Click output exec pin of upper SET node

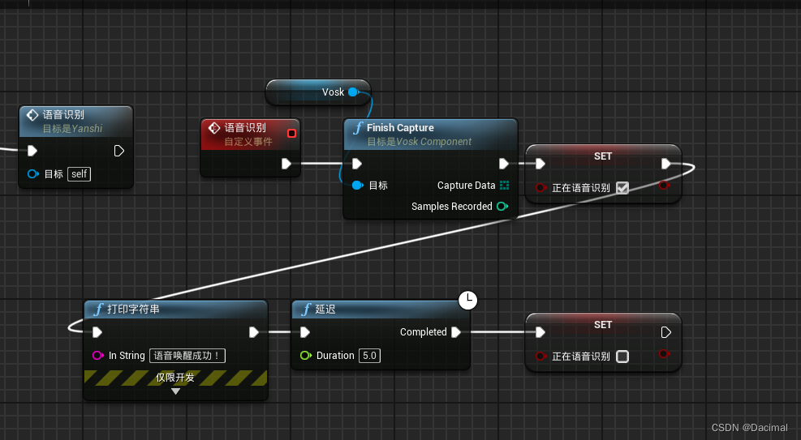(665, 164)
